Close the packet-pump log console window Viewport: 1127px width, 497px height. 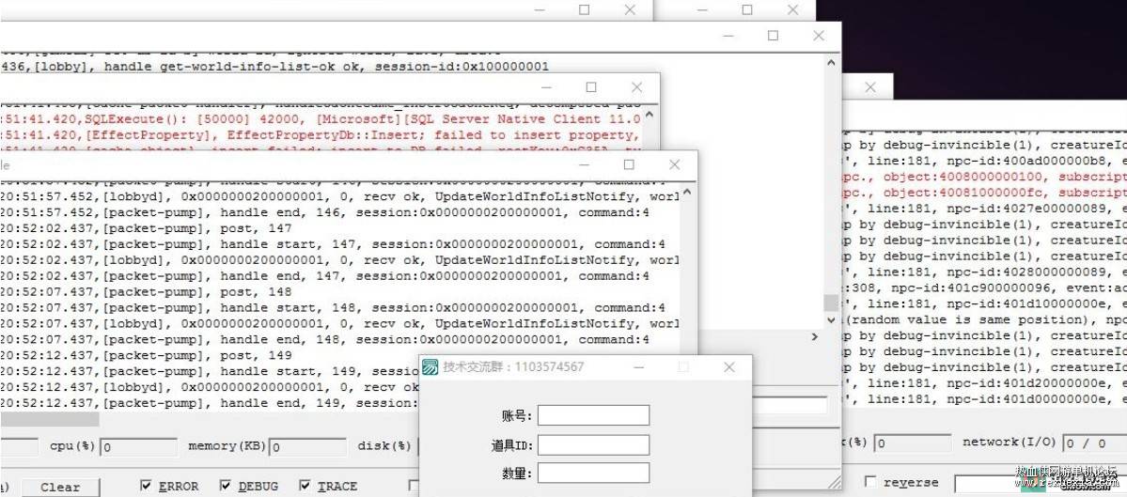coord(674,164)
